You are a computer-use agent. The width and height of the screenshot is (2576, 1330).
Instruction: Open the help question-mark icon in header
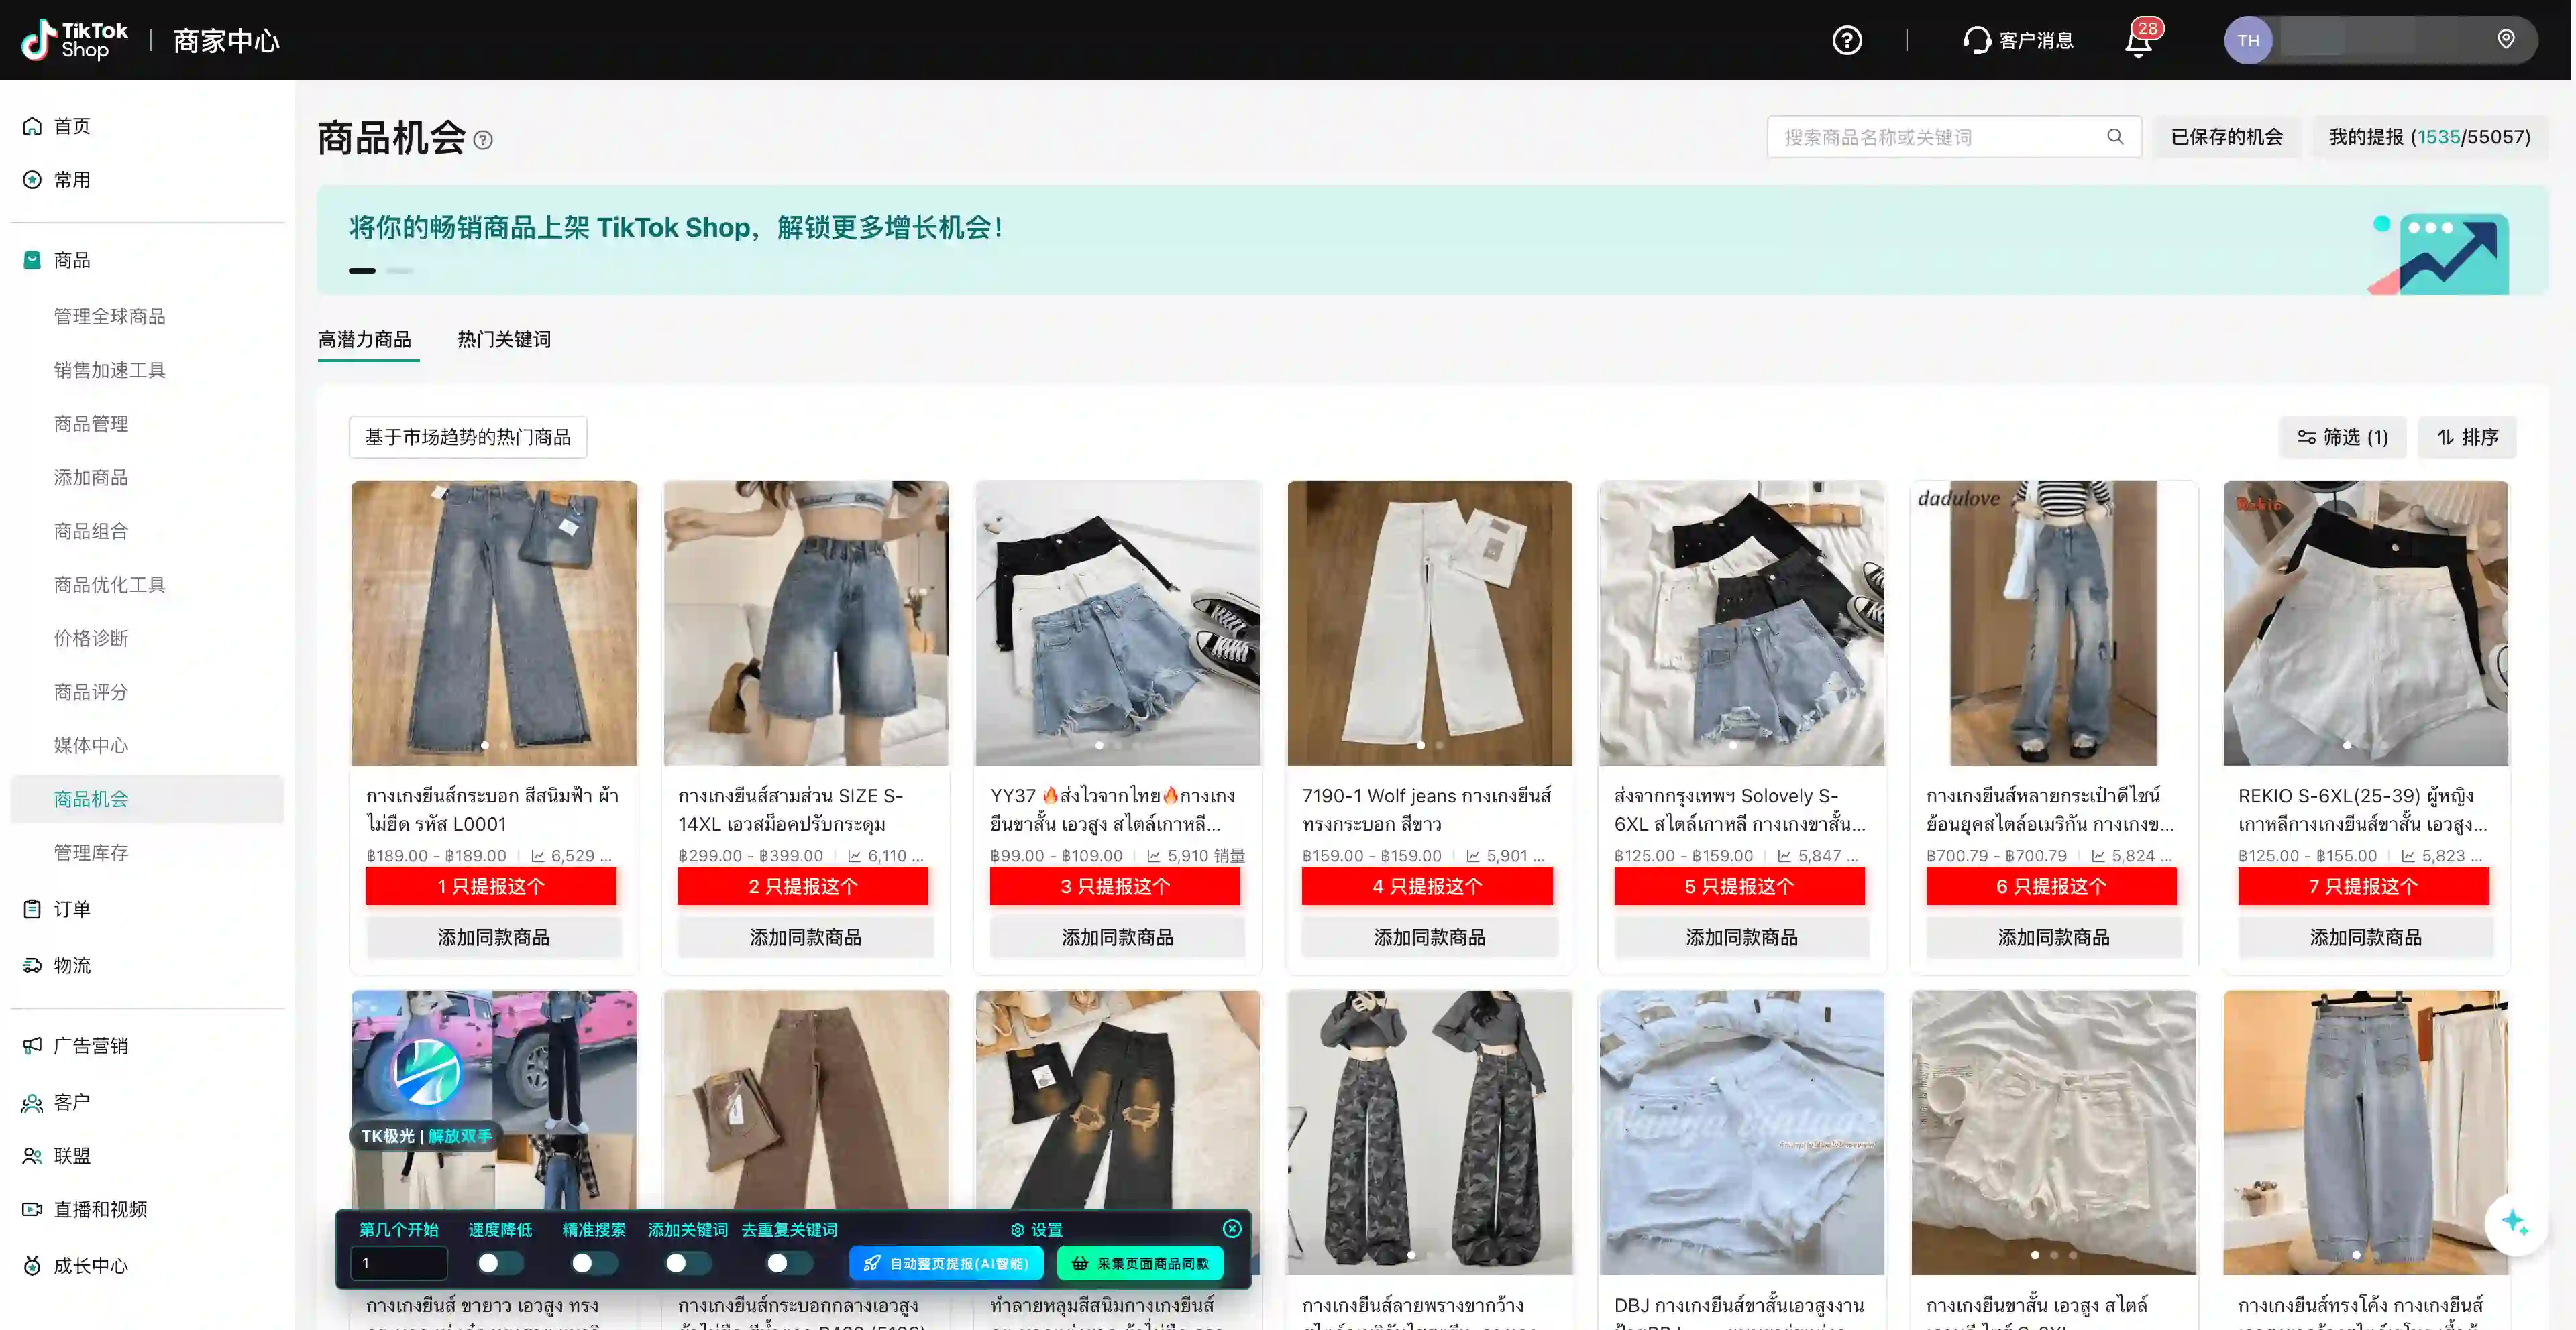click(1846, 40)
